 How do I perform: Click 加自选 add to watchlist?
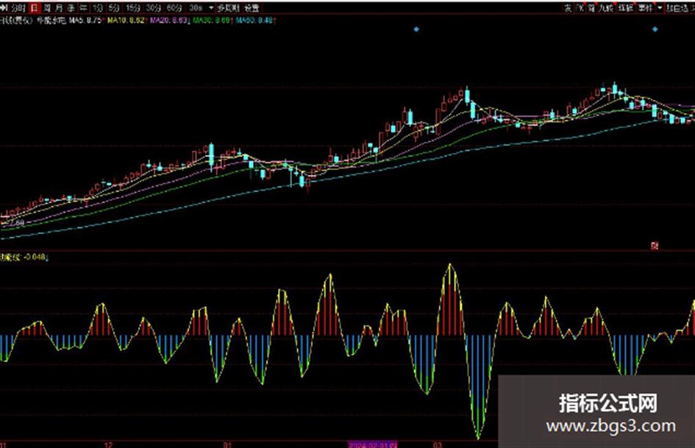pyautogui.click(x=677, y=8)
